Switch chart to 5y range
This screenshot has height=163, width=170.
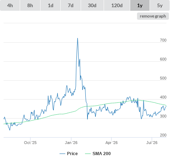tap(160, 5)
